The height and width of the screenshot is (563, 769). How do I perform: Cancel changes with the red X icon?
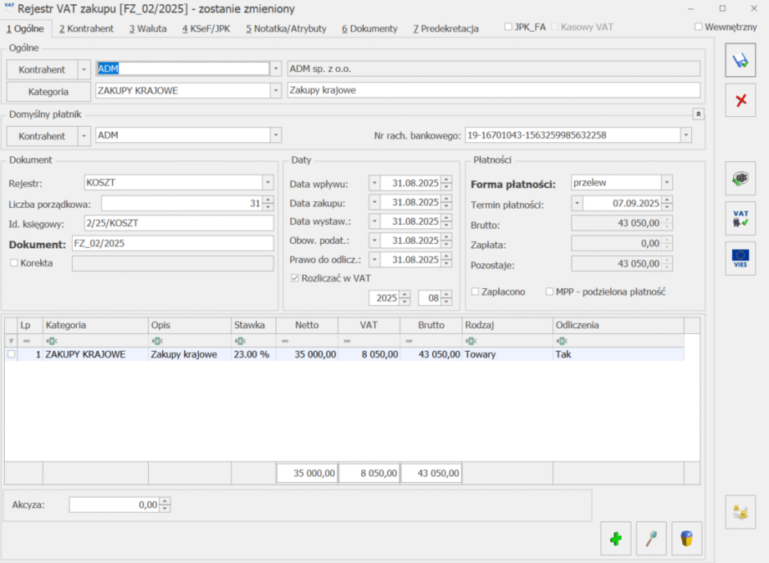pos(740,101)
